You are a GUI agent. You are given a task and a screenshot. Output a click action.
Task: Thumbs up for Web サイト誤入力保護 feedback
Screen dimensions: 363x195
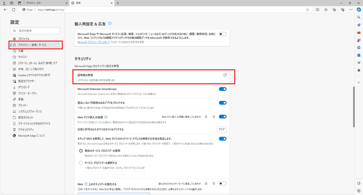[206, 117]
